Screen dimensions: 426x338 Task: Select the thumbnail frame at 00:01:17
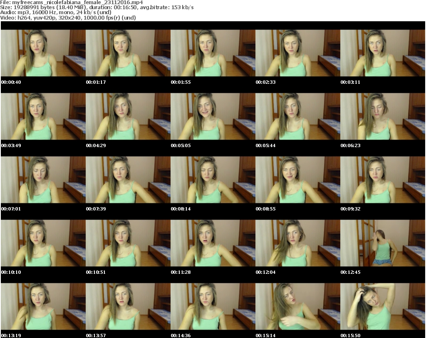128,53
